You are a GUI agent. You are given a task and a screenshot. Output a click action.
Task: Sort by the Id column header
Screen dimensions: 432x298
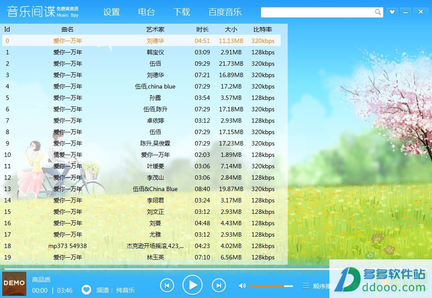(7, 29)
